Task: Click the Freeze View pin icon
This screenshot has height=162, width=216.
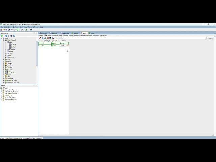Action: [40, 38]
